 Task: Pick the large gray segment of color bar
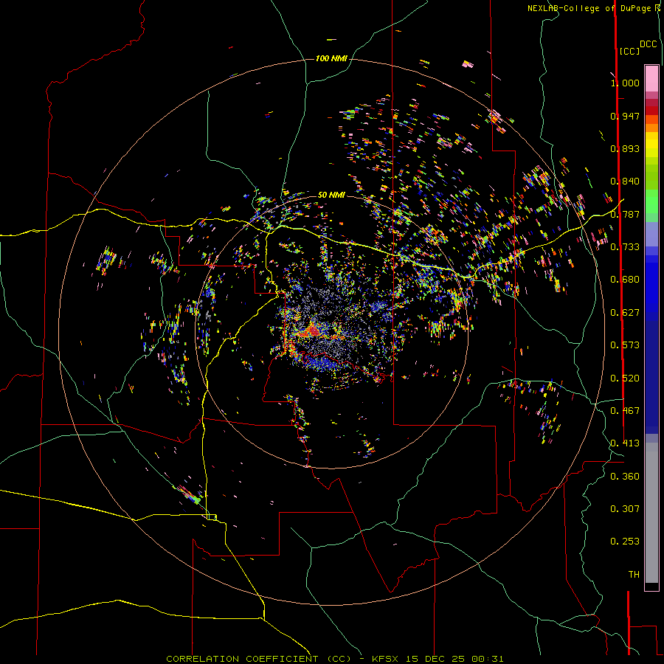tap(651, 513)
